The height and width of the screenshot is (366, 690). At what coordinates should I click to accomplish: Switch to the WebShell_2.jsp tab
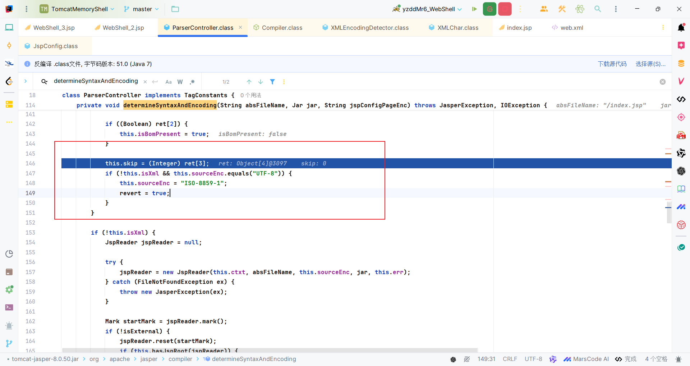click(x=119, y=28)
